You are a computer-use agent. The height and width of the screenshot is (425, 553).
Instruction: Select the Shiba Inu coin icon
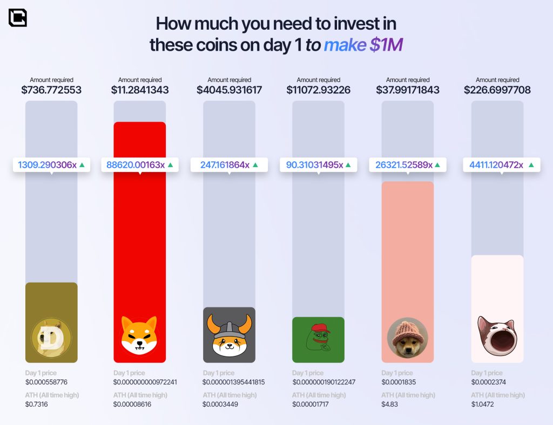[139, 335]
